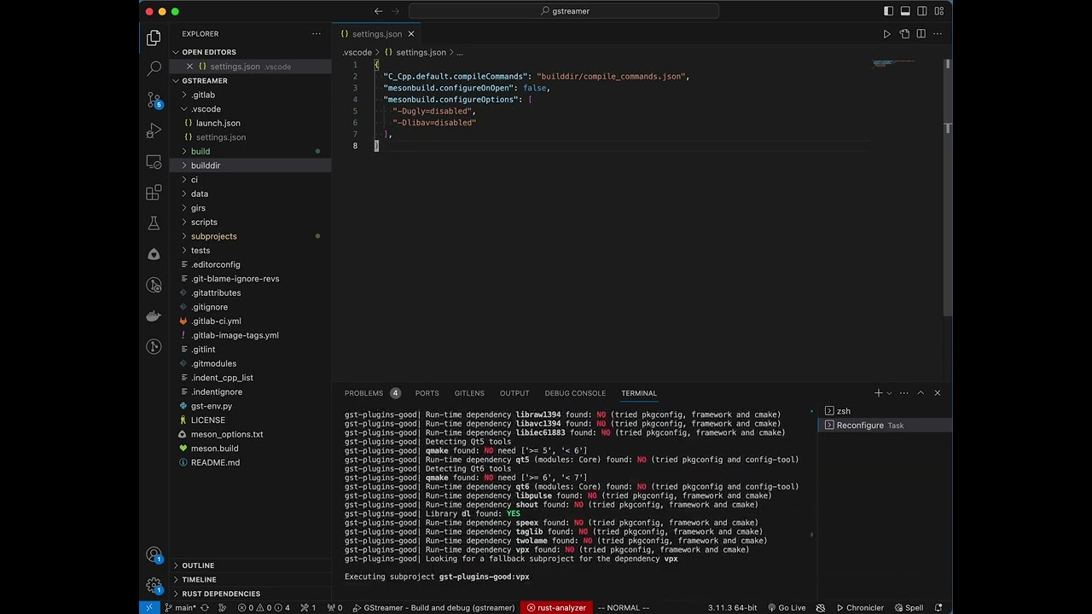The image size is (1092, 614).
Task: Close the settings.json editor tab
Action: [411, 34]
